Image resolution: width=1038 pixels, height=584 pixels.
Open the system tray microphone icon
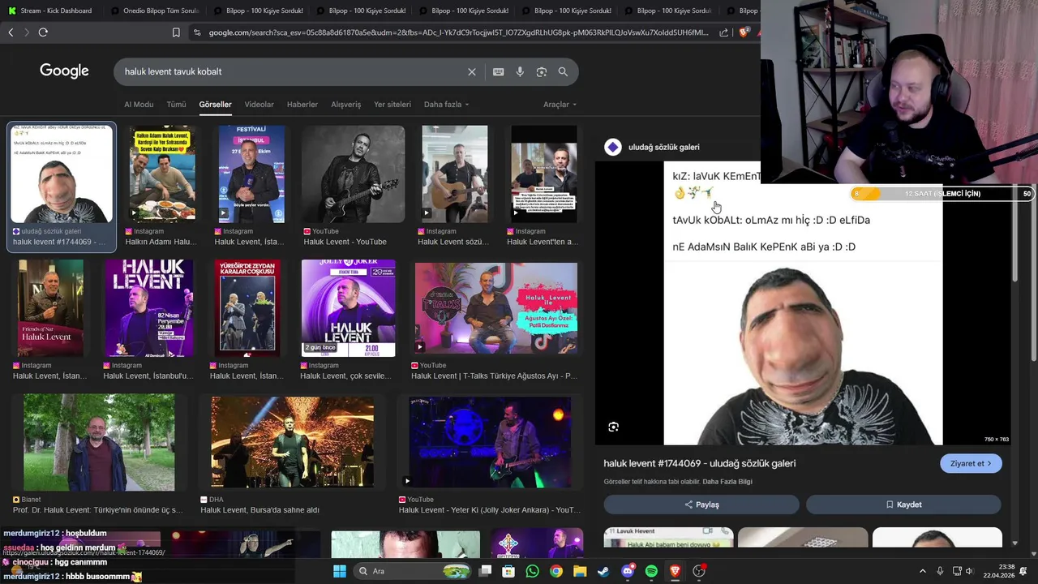[940, 571]
